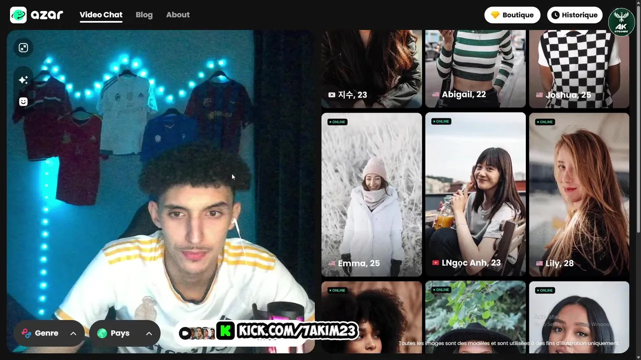The image size is (641, 360).
Task: Click the US flag beside Lily
Action: coord(539,263)
